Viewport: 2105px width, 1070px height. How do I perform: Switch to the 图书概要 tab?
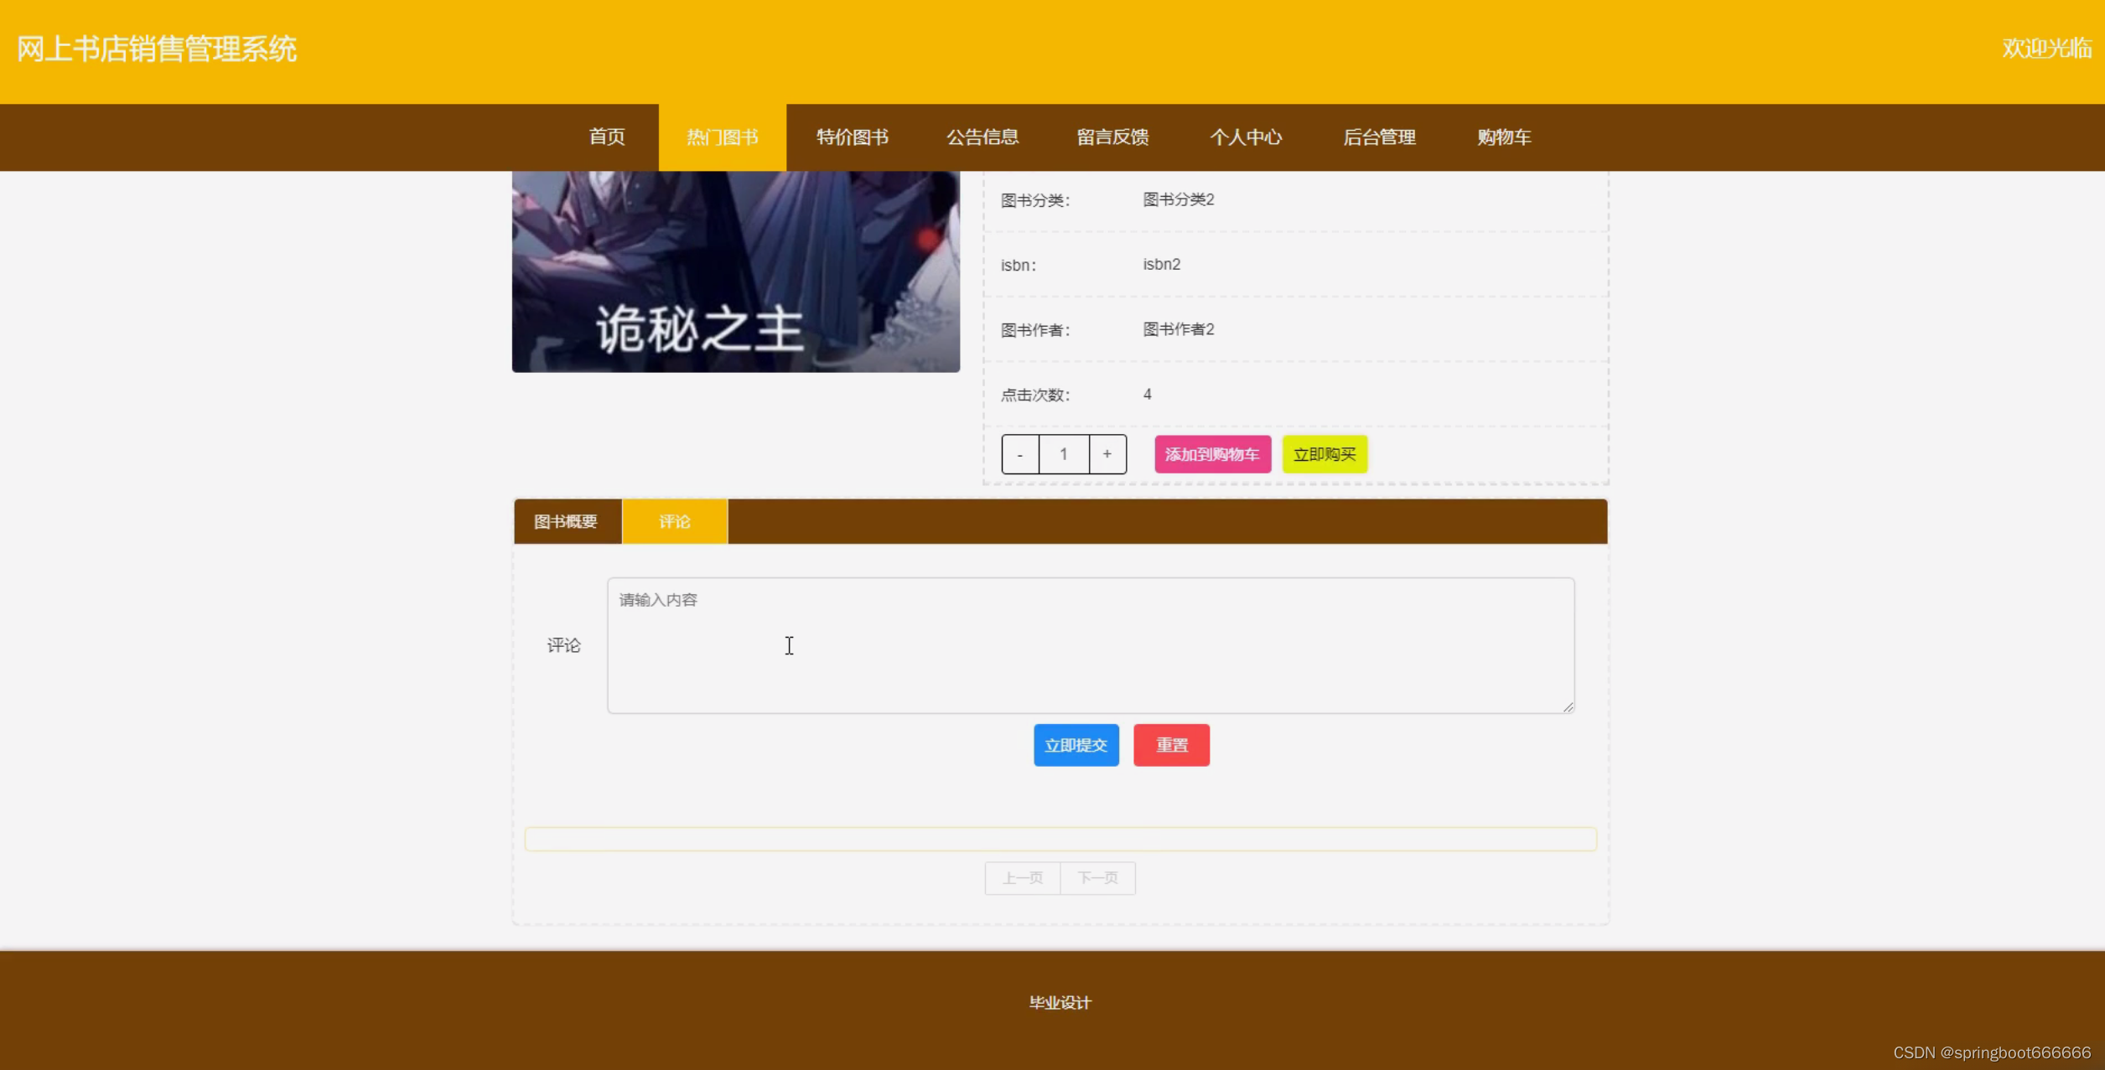[566, 522]
